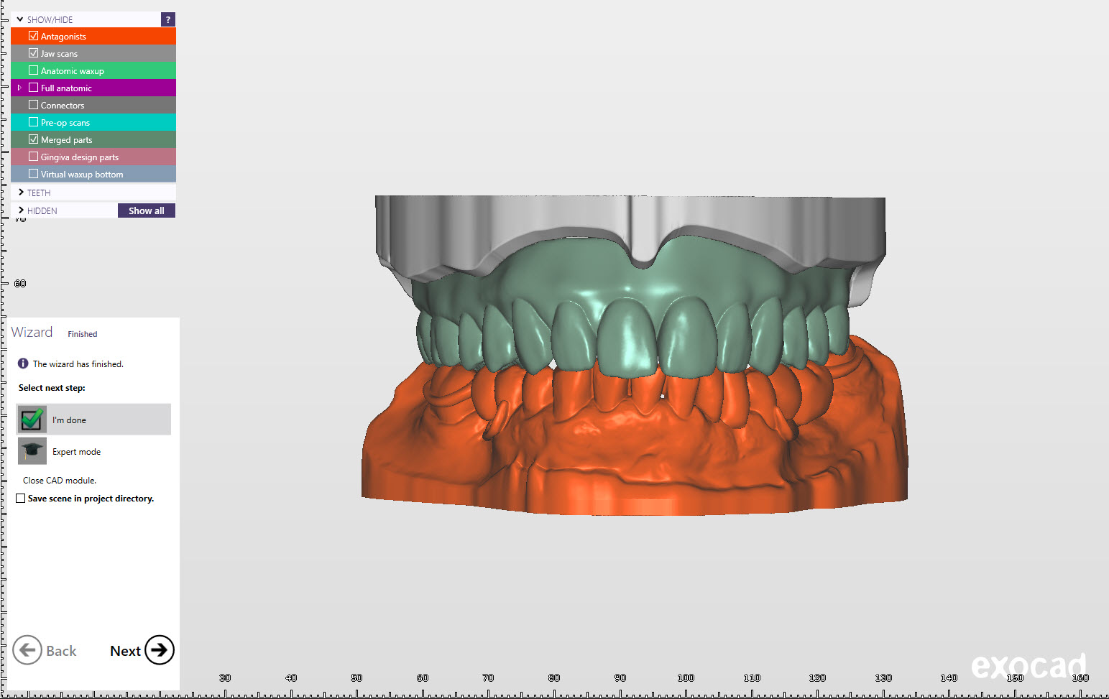Click the wizard info icon
The width and height of the screenshot is (1109, 699).
[23, 364]
